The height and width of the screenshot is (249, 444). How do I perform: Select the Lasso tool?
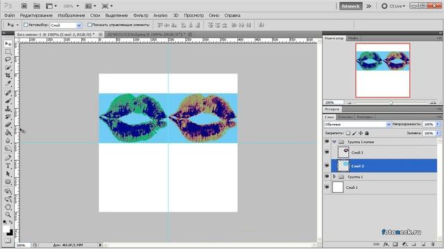pos(8,59)
